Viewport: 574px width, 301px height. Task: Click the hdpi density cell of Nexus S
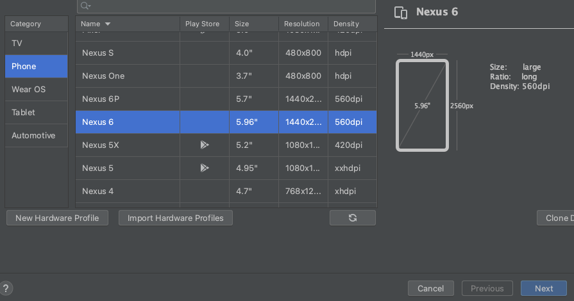coord(352,53)
